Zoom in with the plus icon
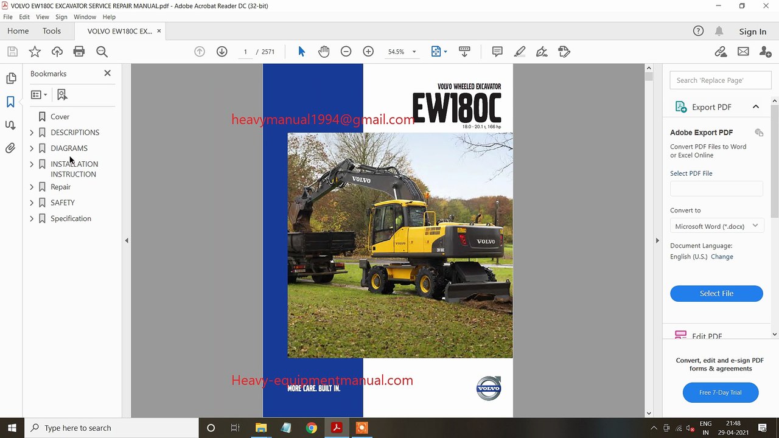The width and height of the screenshot is (779, 438). 368,52
